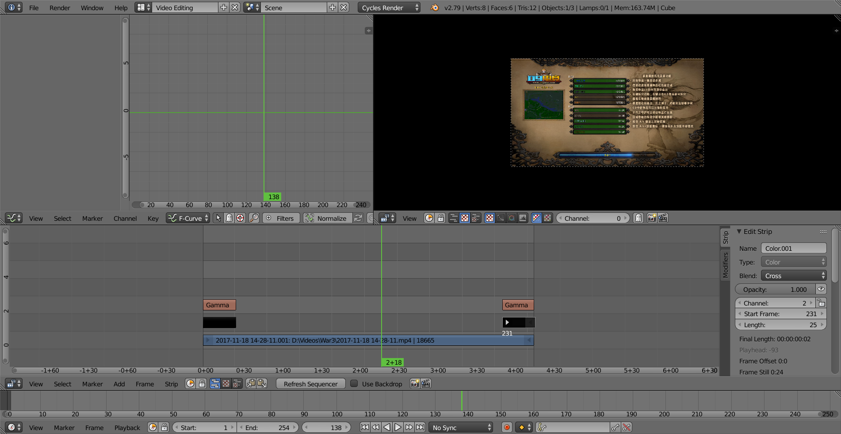Open the Key menu in graph editor
This screenshot has width=841, height=434.
pyautogui.click(x=153, y=218)
